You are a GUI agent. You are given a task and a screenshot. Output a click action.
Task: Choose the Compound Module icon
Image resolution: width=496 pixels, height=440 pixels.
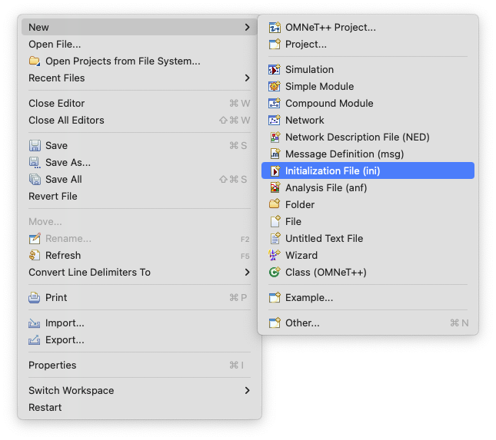coord(275,104)
